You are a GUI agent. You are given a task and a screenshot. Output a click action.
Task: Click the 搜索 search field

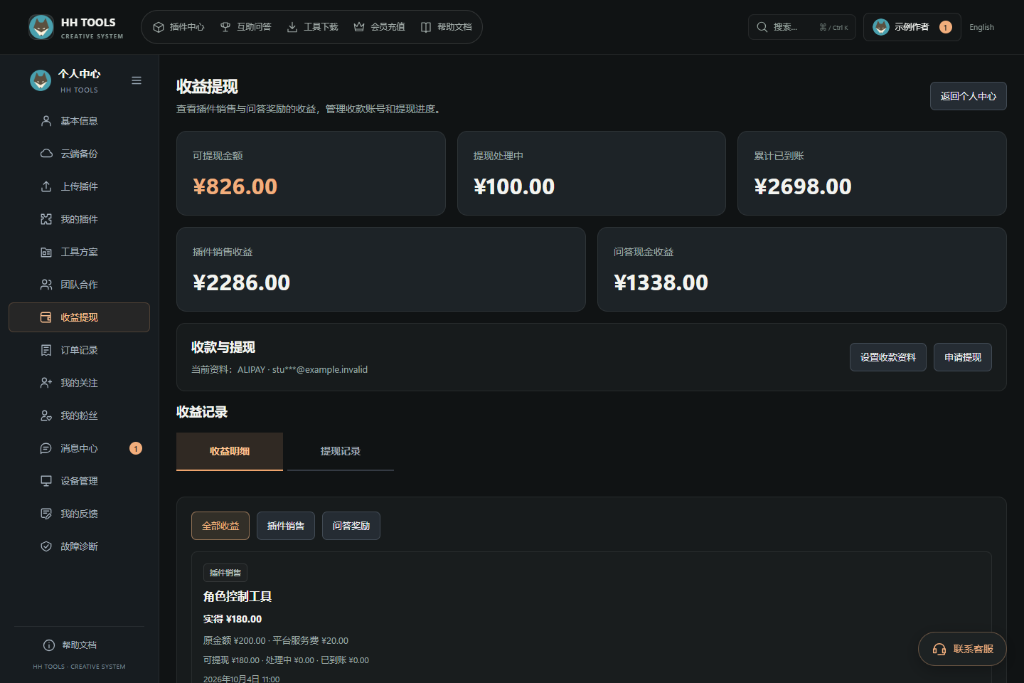click(802, 27)
